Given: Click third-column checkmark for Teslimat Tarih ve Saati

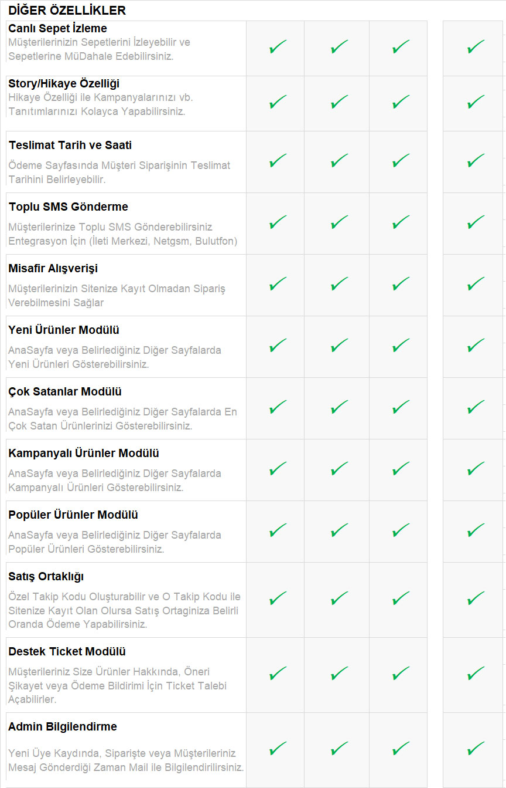Looking at the screenshot, I should pos(401,160).
